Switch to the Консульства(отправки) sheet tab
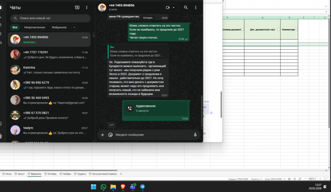 pos(103,174)
